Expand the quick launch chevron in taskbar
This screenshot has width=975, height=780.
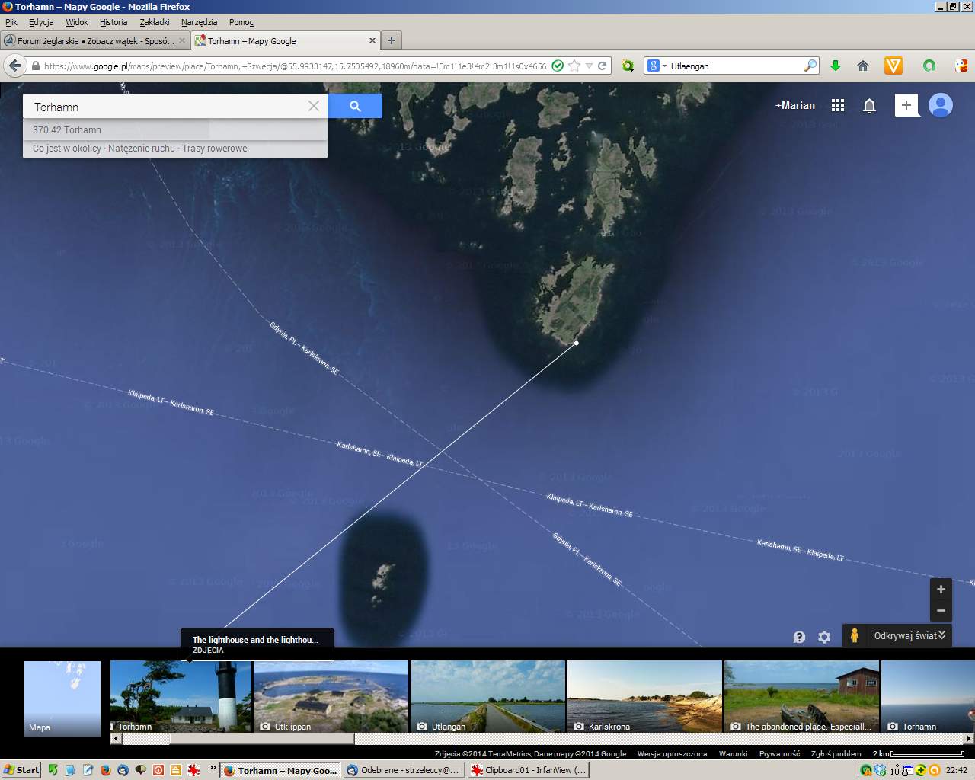[213, 768]
